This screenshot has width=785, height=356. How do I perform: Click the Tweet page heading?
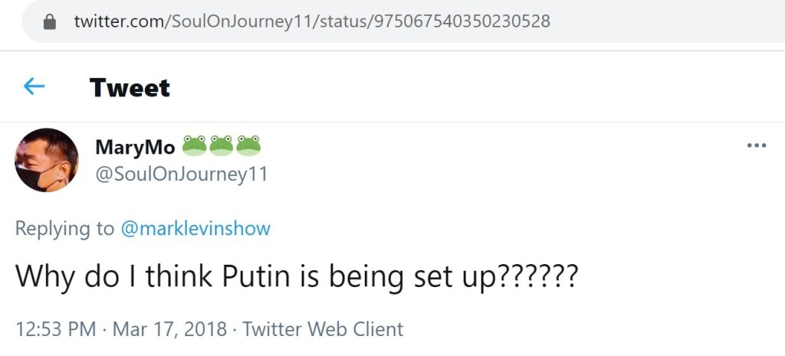pyautogui.click(x=130, y=87)
